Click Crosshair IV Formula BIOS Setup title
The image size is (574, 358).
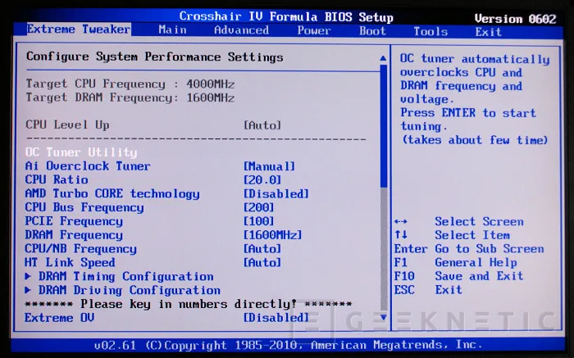coord(286,17)
